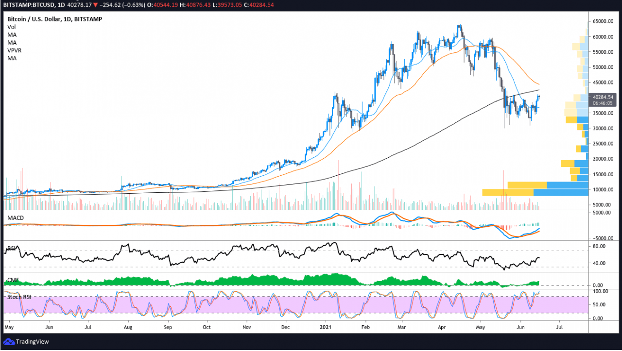Click the 50000.00 price scale label

pyautogui.click(x=604, y=67)
